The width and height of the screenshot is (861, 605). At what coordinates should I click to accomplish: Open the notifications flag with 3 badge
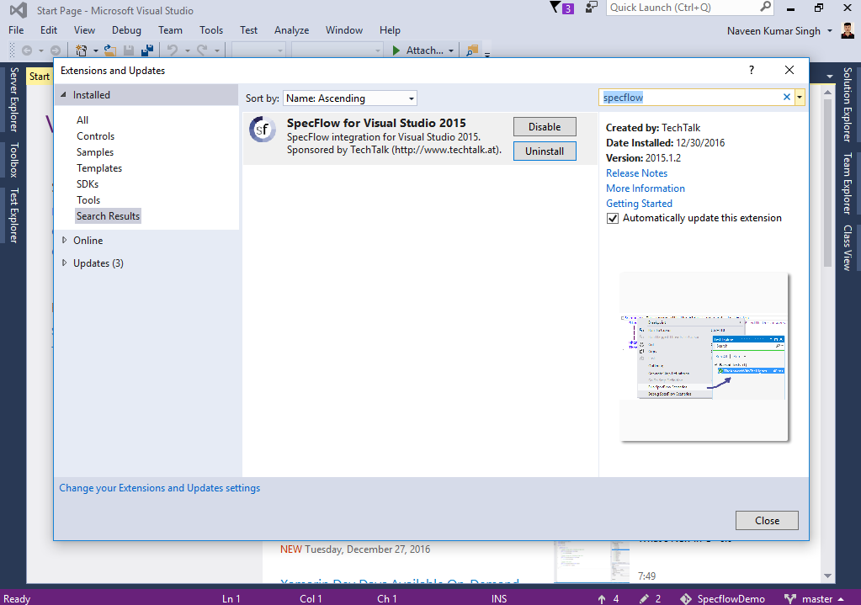(x=561, y=8)
